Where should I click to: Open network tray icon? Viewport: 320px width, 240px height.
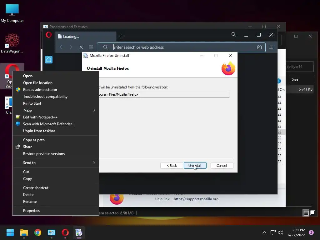pyautogui.click(x=273, y=232)
